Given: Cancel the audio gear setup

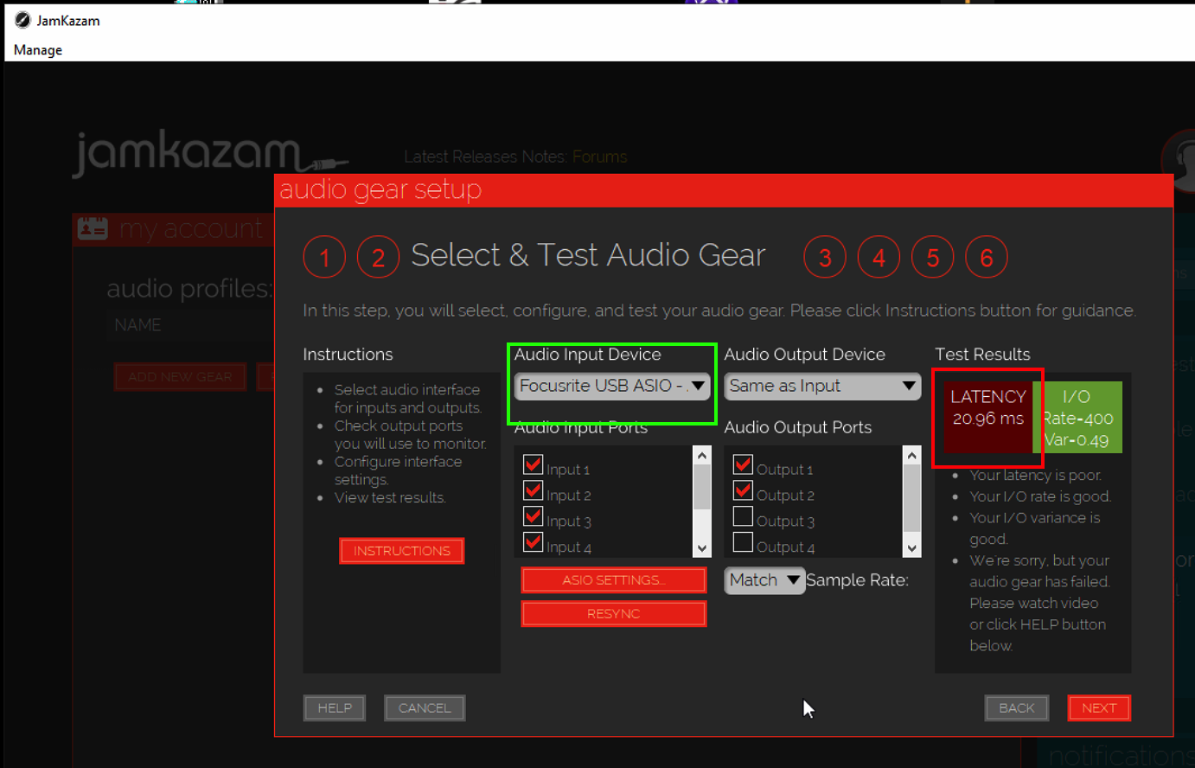Looking at the screenshot, I should [425, 708].
